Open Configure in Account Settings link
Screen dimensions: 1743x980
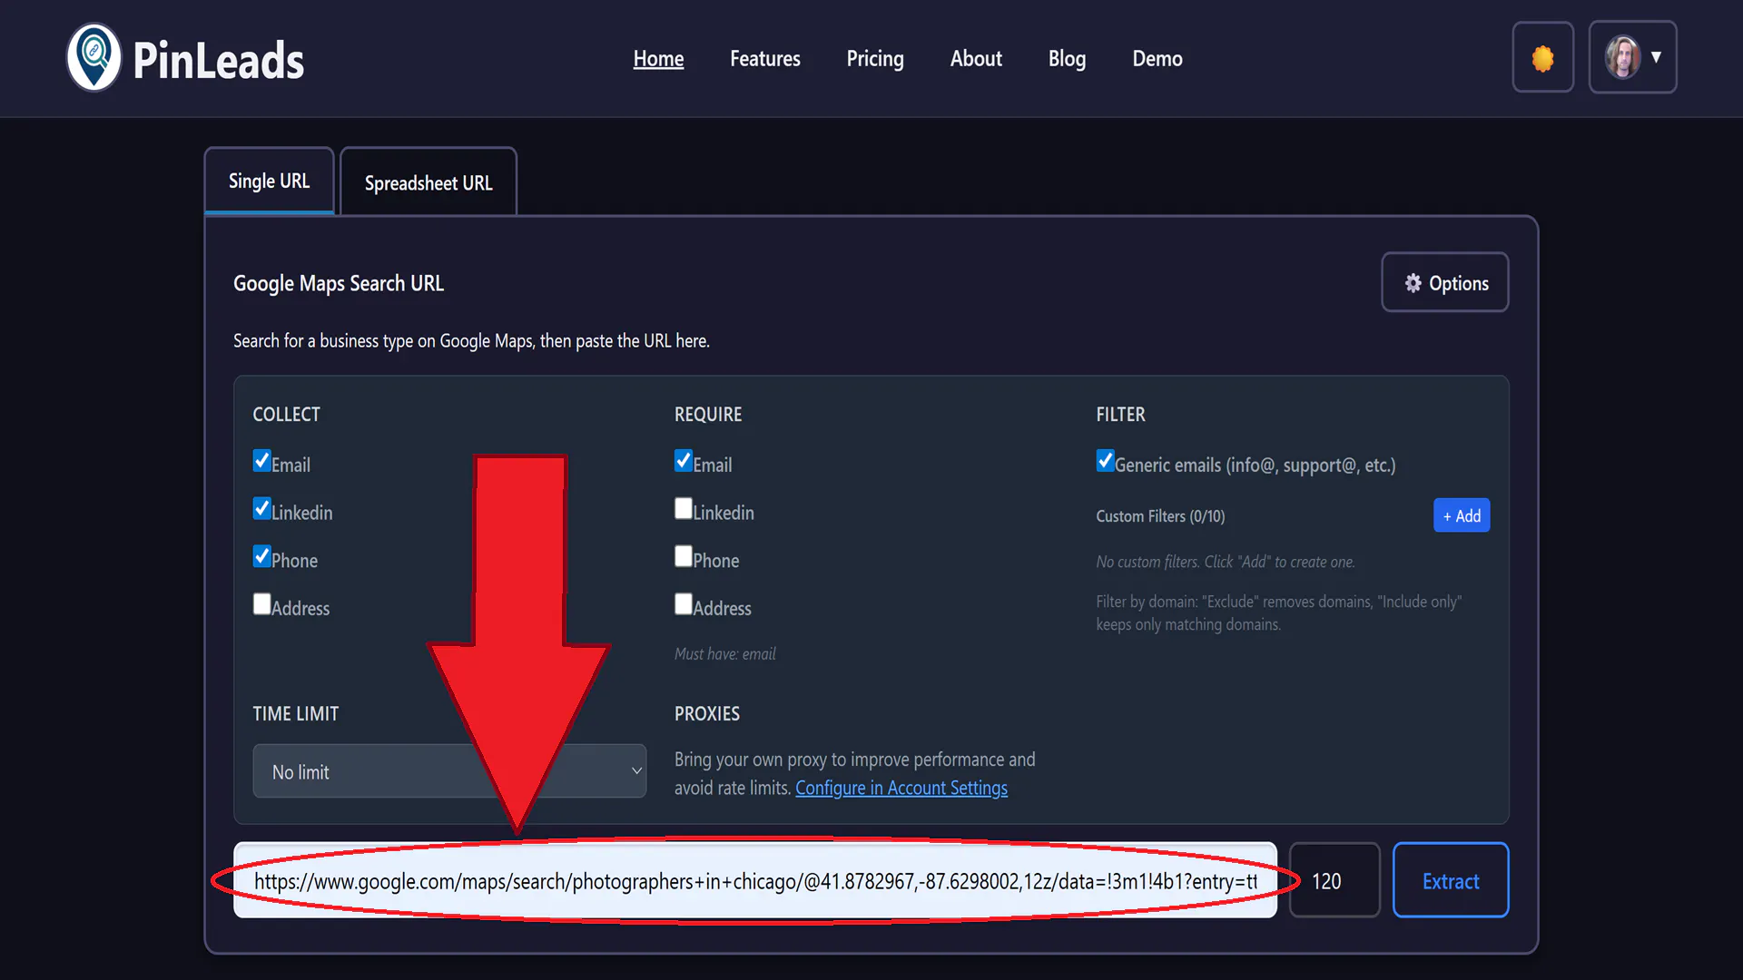[x=901, y=788]
